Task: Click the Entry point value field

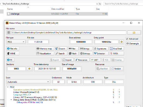Action: coord(107,42)
